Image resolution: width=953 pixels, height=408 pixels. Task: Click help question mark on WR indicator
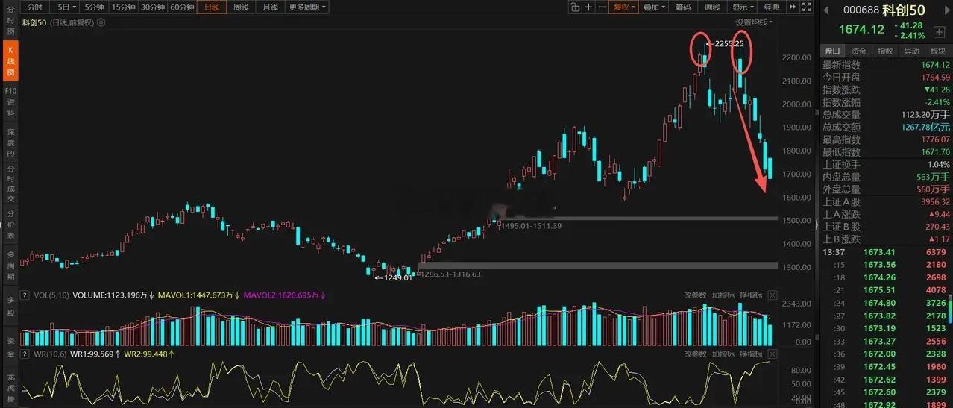(26, 354)
